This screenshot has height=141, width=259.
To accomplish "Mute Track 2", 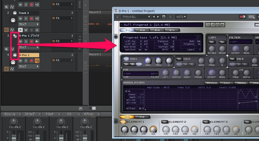I will click(20, 18).
